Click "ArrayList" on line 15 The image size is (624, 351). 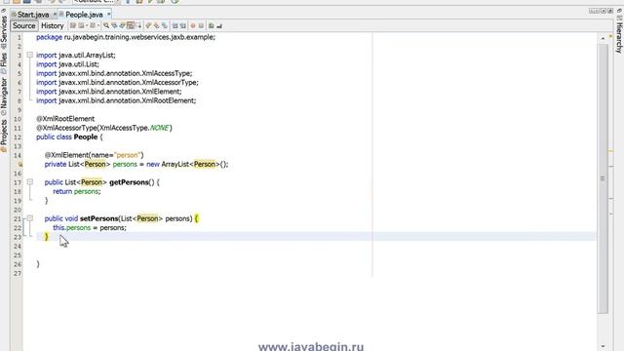pos(175,164)
